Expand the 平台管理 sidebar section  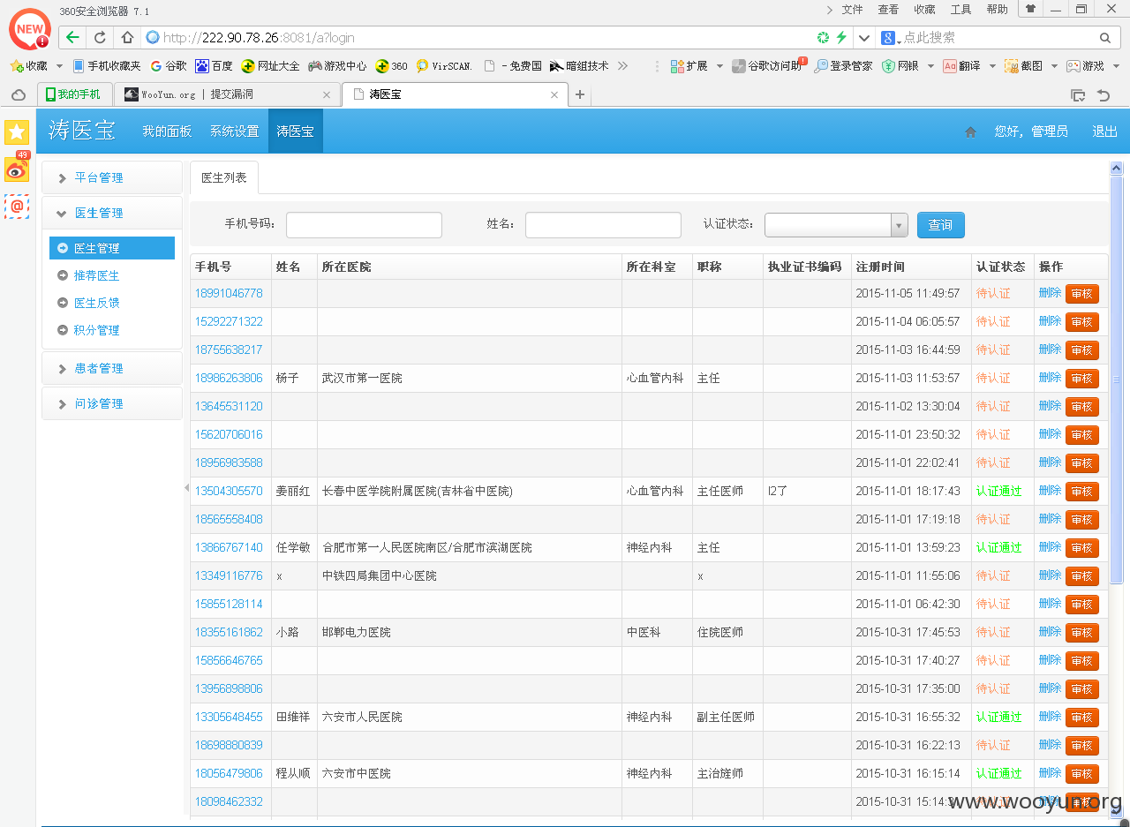[112, 177]
